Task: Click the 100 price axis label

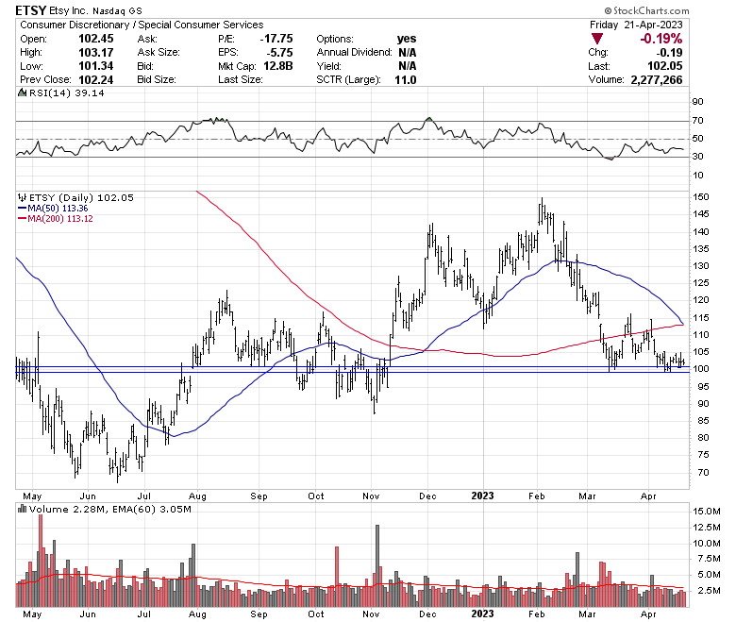Action: click(701, 368)
